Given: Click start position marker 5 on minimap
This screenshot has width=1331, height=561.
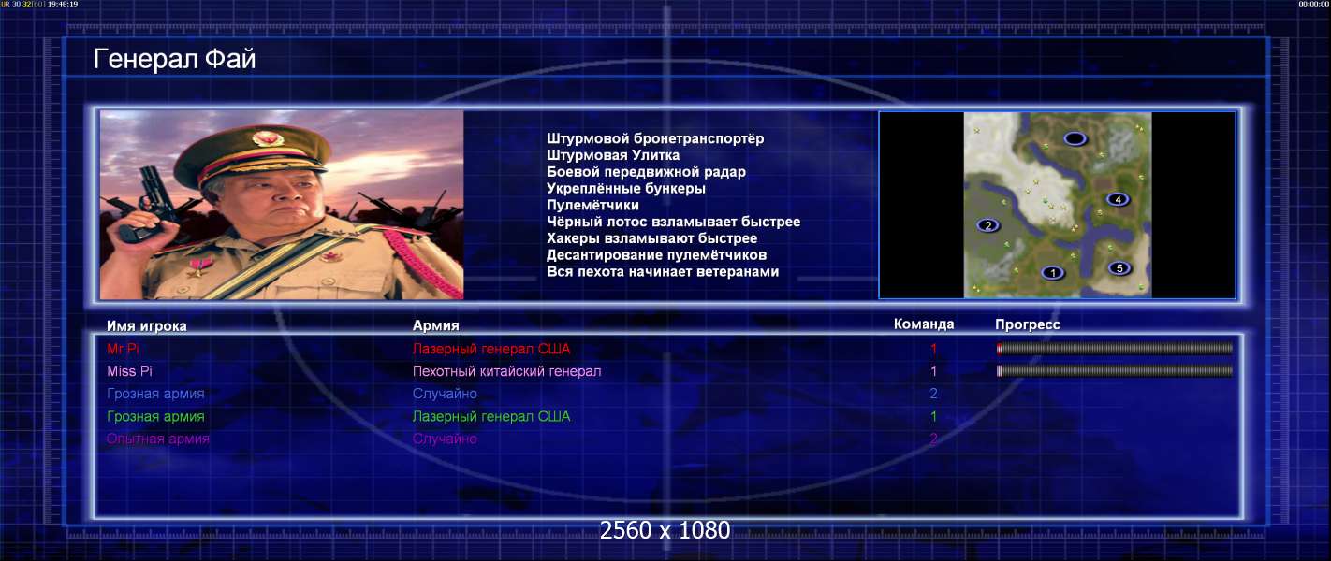Looking at the screenshot, I should click(1119, 268).
